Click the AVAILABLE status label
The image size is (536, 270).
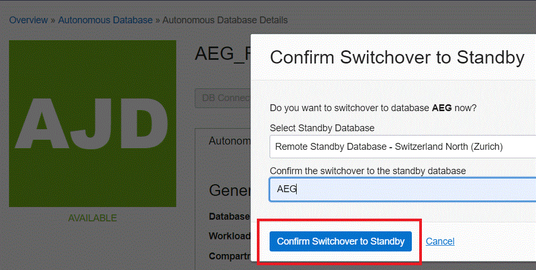click(93, 218)
